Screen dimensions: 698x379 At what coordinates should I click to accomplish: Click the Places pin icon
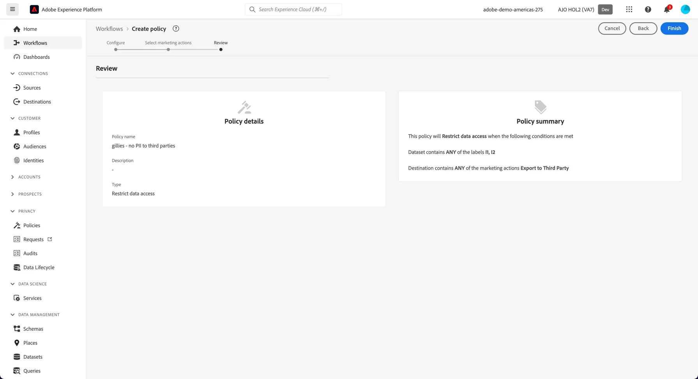tap(17, 343)
